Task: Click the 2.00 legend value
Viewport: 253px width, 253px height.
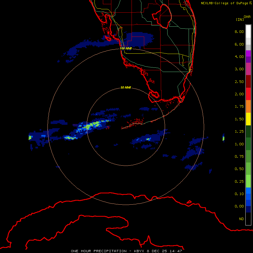Action: coord(239,94)
